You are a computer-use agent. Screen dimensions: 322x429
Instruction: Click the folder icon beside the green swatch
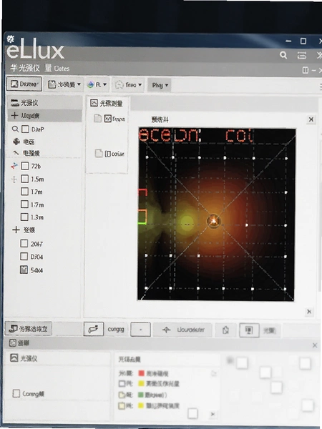[x=122, y=395]
